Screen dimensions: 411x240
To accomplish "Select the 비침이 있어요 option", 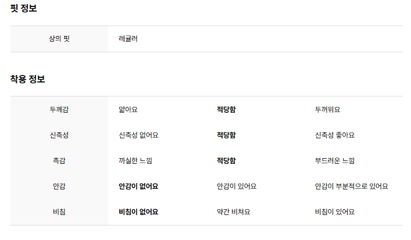I will tap(335, 212).
